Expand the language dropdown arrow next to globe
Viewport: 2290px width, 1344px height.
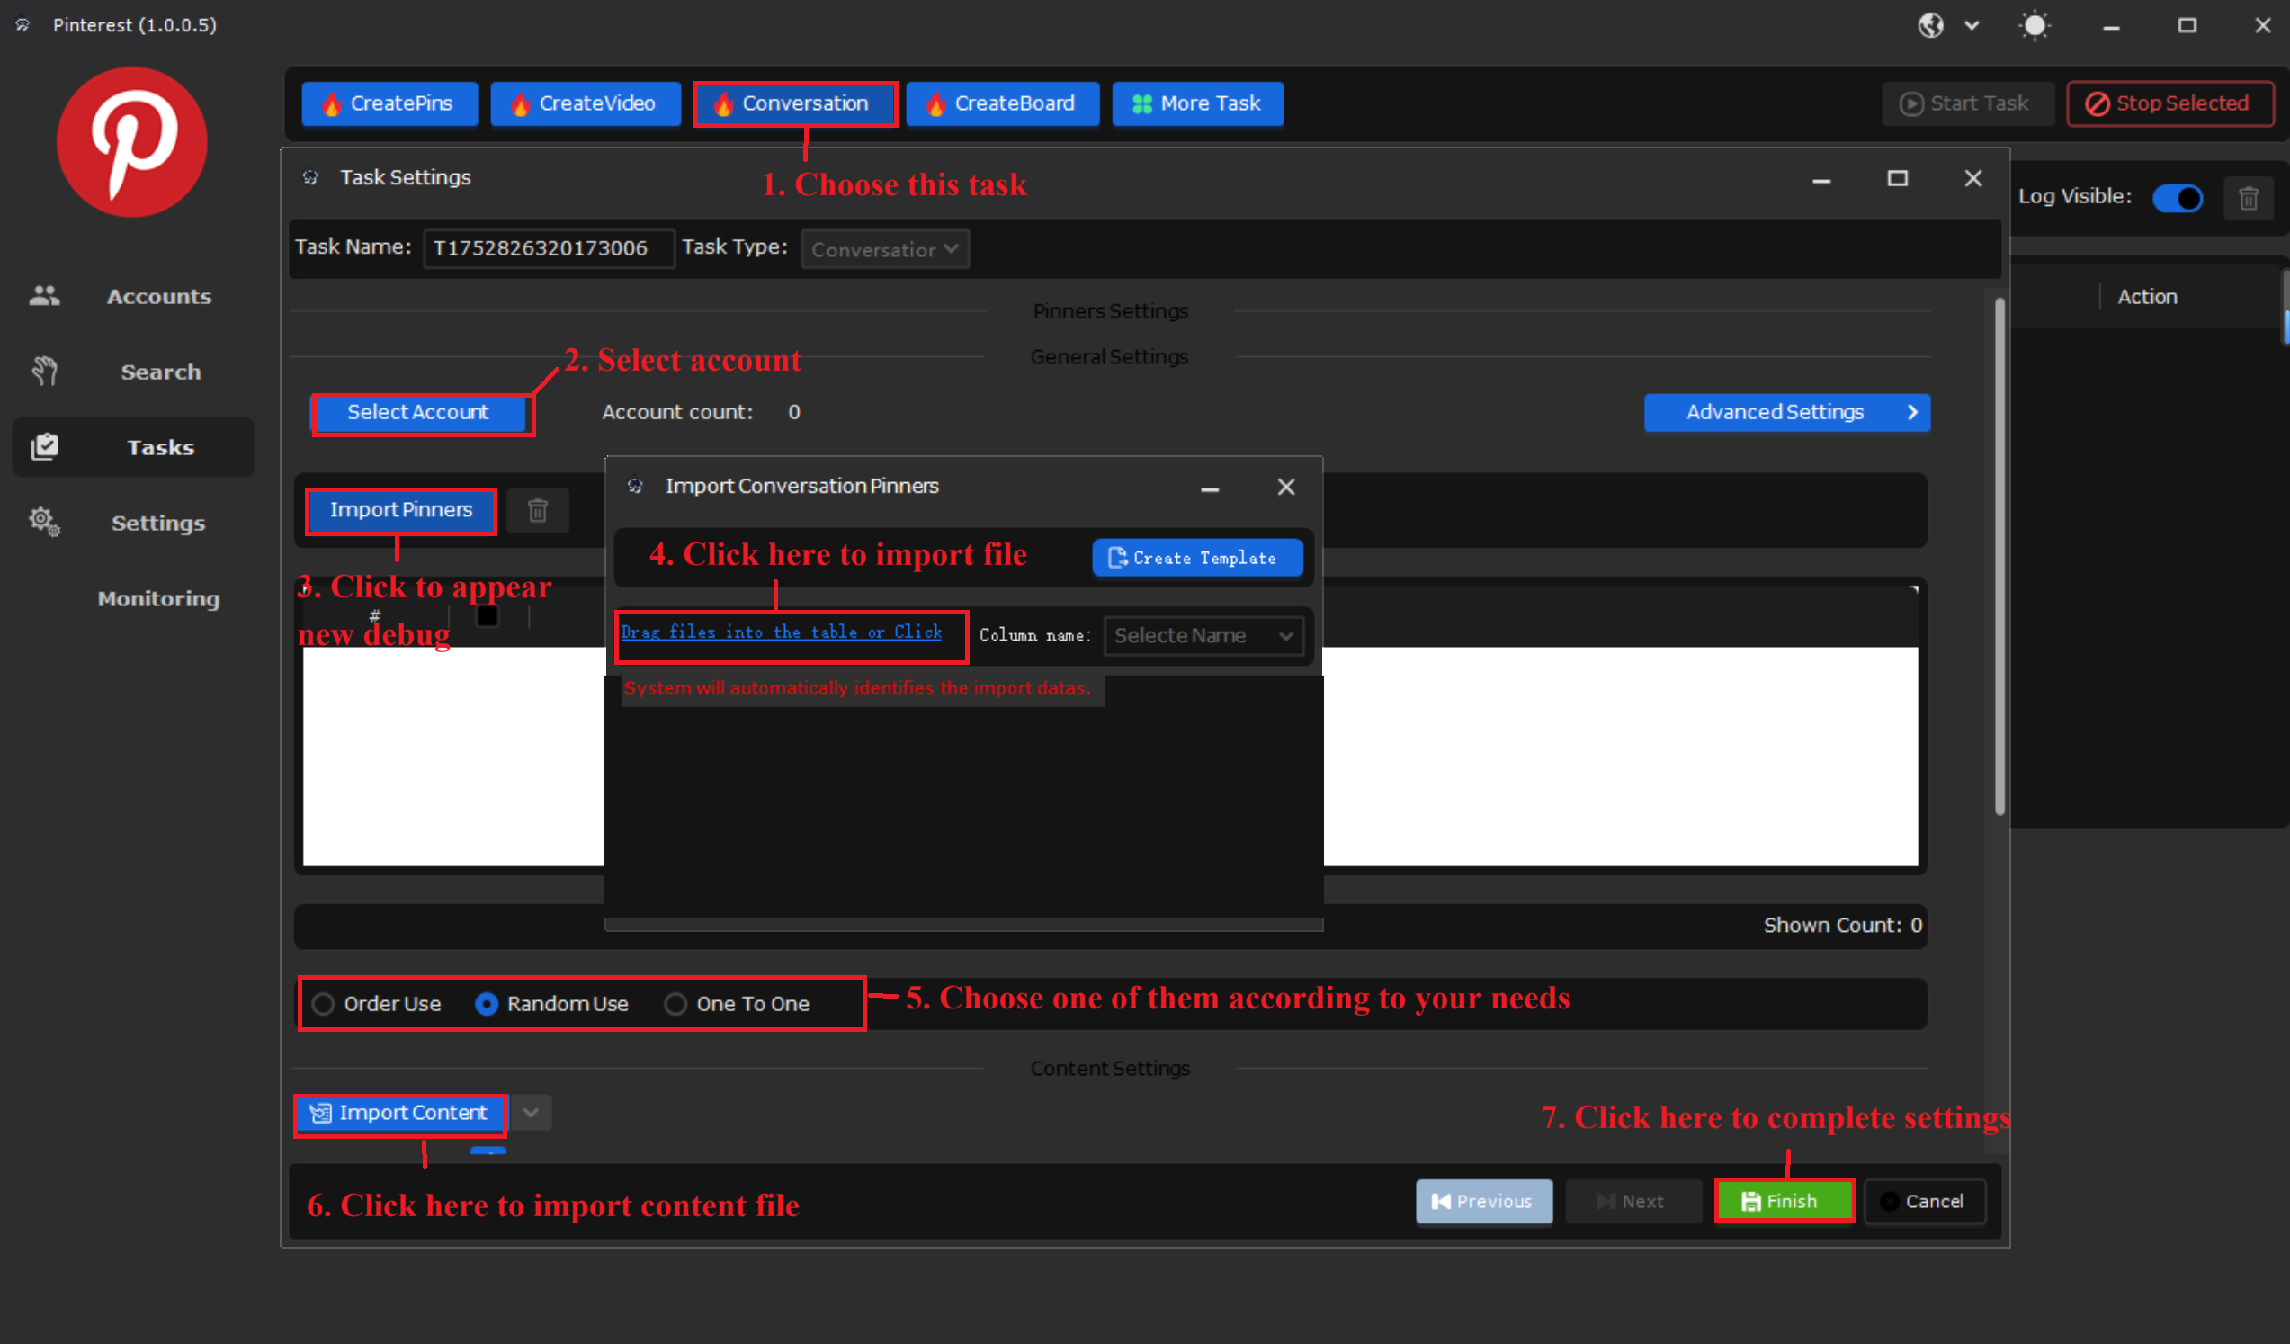pos(1971,25)
